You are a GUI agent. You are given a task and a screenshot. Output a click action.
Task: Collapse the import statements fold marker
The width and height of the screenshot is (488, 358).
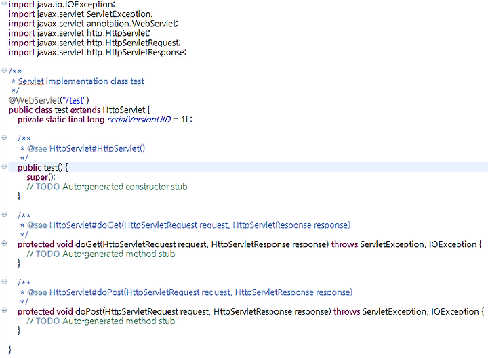(x=4, y=3)
